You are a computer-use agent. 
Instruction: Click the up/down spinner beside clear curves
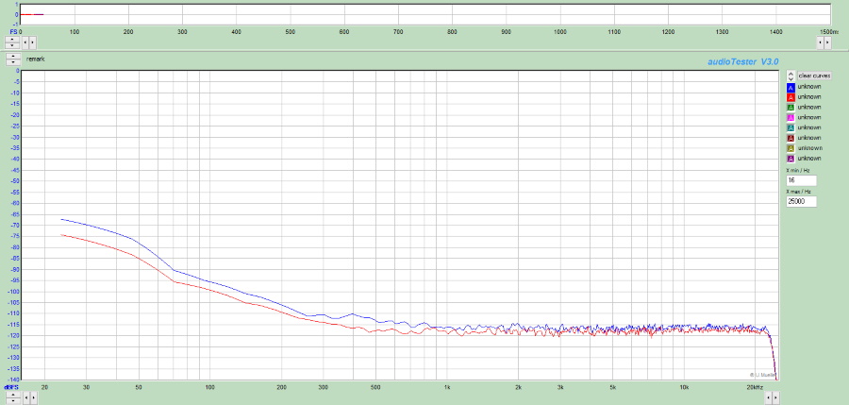coord(791,76)
